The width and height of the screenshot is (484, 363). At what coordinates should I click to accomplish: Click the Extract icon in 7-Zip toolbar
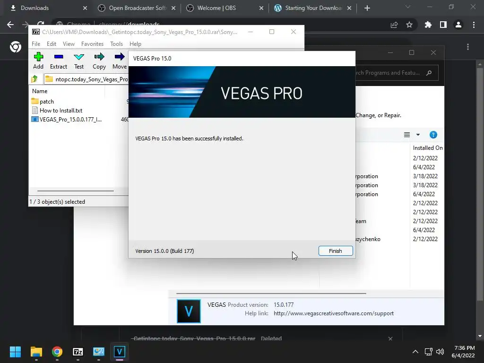(58, 61)
